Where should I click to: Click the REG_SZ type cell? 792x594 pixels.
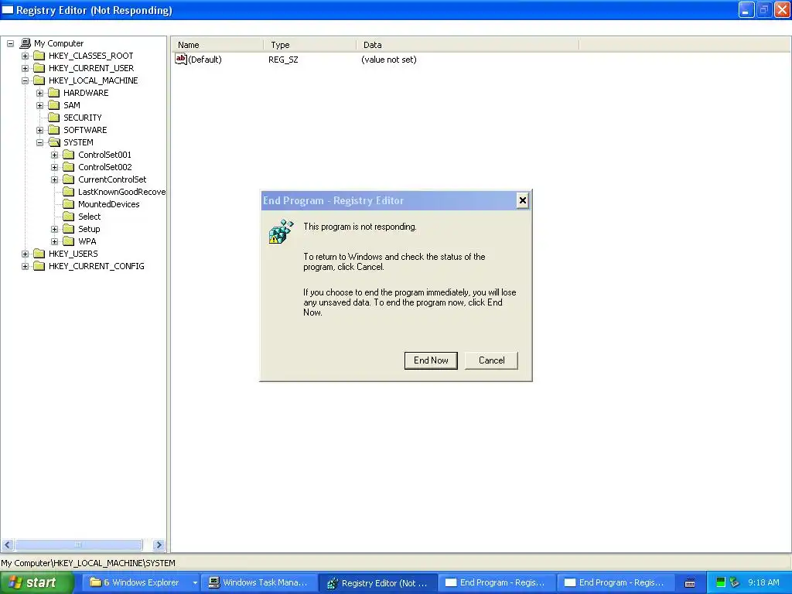click(283, 60)
